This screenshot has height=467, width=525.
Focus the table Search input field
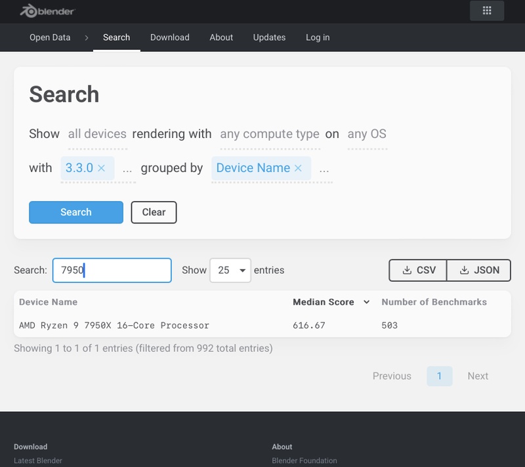(x=112, y=270)
